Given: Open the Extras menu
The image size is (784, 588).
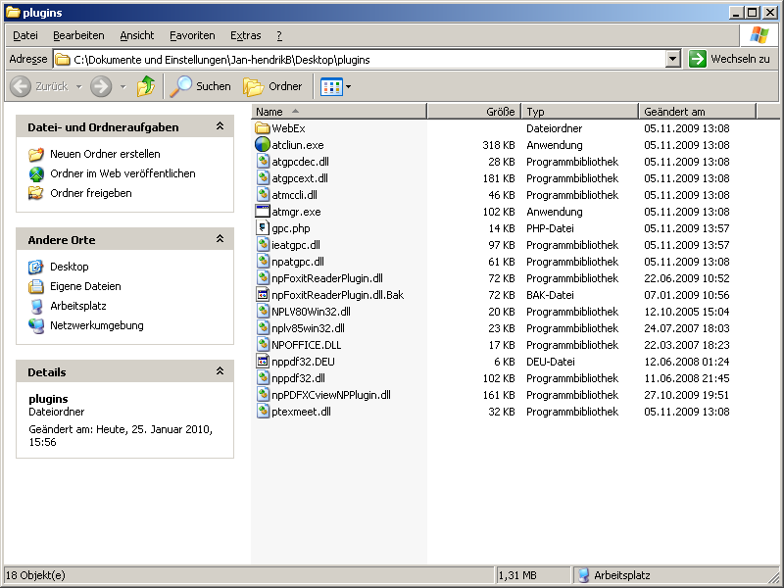Looking at the screenshot, I should (245, 35).
